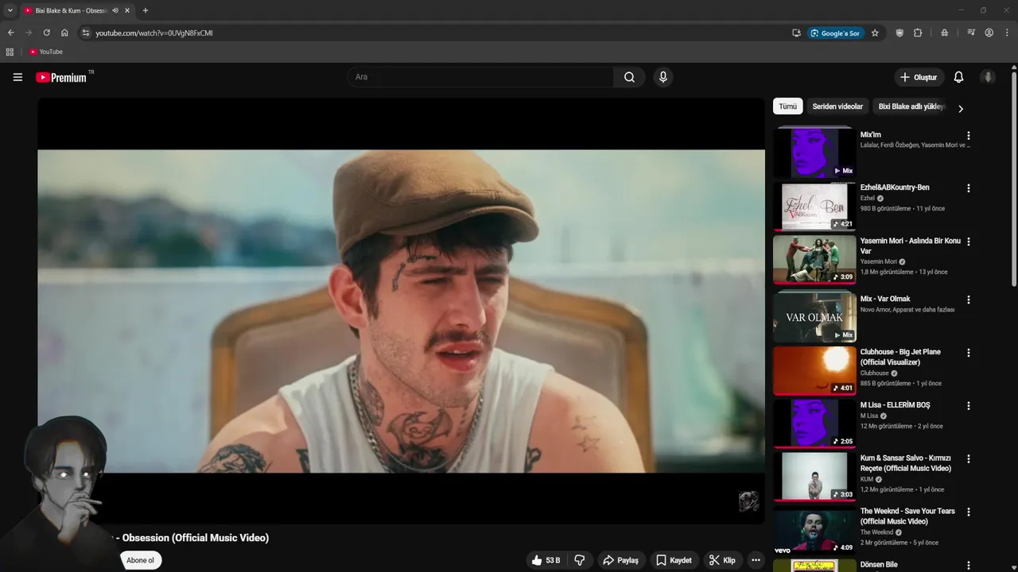Viewport: 1018px width, 572px height.
Task: Open media control icon in toolbar
Action: click(x=971, y=33)
